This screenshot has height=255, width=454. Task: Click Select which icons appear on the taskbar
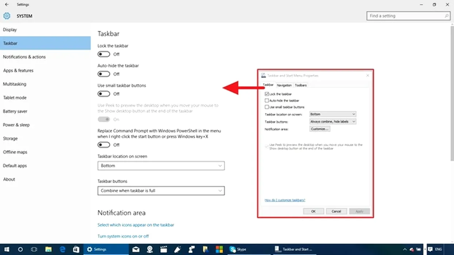tap(136, 225)
